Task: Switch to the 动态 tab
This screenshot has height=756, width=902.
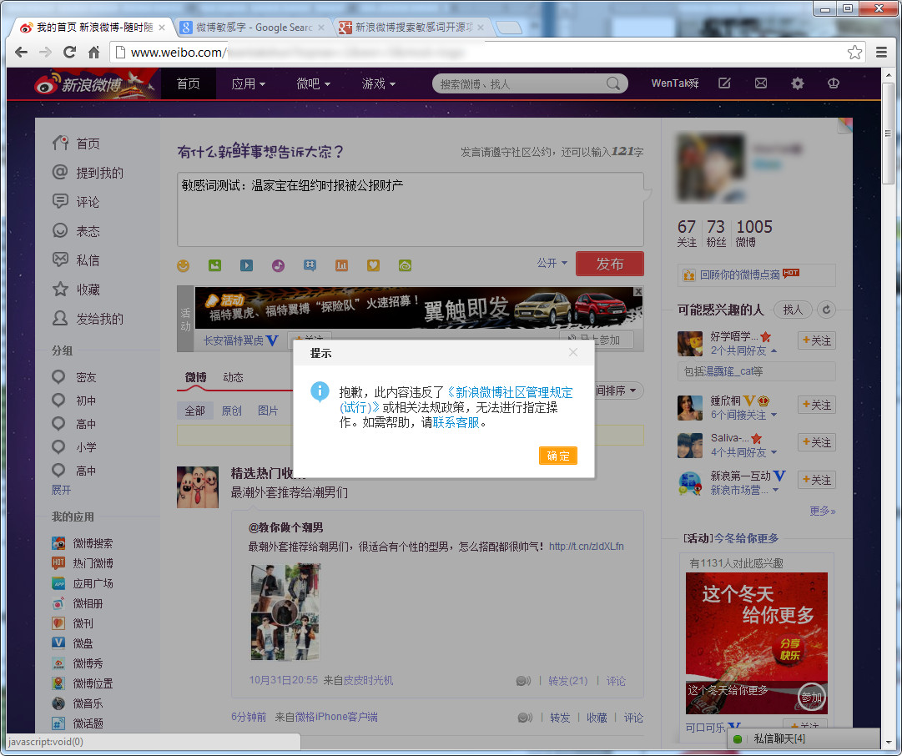Action: click(x=233, y=377)
